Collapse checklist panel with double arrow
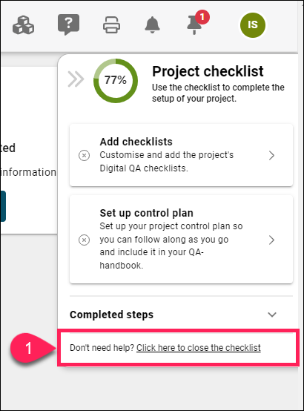Image resolution: width=304 pixels, height=411 pixels. (x=76, y=79)
